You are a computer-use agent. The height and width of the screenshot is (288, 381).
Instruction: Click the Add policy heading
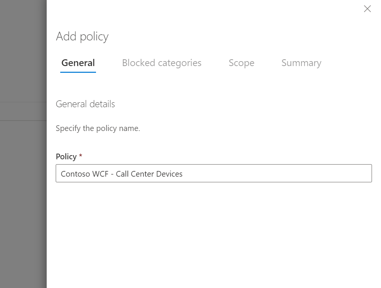pyautogui.click(x=82, y=36)
